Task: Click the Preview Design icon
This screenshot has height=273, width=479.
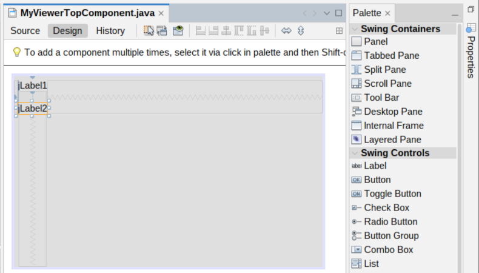Action: click(x=178, y=31)
